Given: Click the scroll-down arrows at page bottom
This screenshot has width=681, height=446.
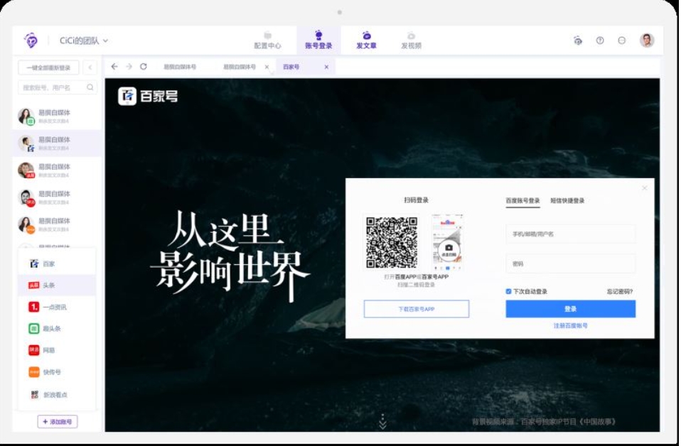Looking at the screenshot, I should [x=382, y=422].
